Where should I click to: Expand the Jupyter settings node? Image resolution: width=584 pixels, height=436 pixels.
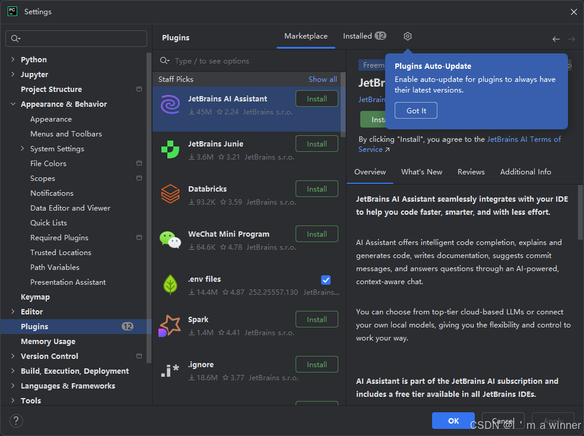pos(13,75)
